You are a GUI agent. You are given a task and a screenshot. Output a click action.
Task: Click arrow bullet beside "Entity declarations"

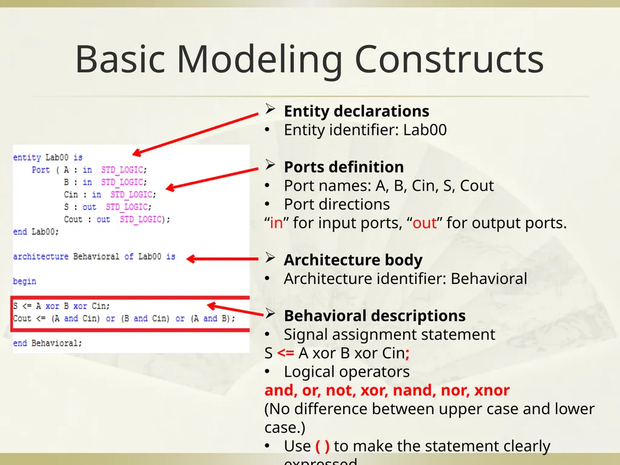(270, 109)
